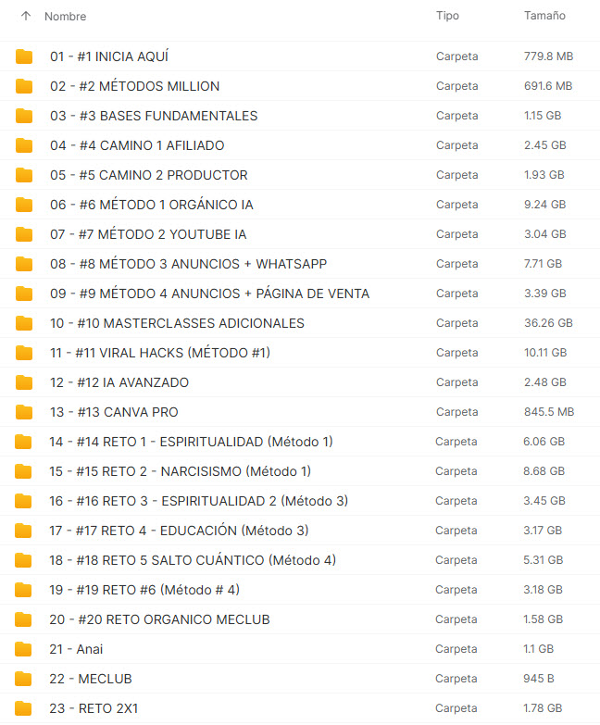Viewport: 600px width, 725px height.
Task: Click the size value 36.26 GB
Action: coord(548,323)
